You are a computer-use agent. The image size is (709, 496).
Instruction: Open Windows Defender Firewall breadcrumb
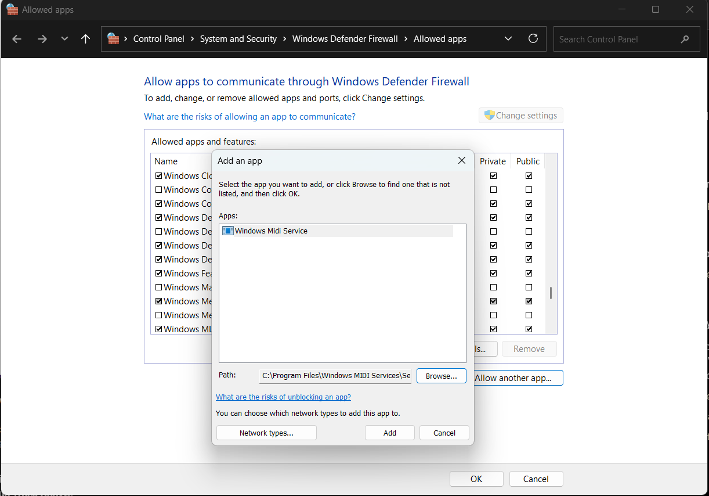(x=345, y=39)
